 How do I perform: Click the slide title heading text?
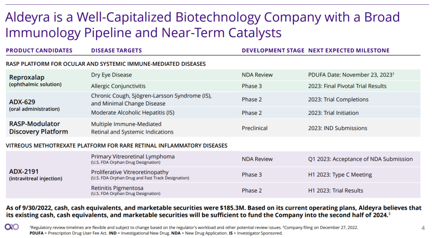point(202,24)
